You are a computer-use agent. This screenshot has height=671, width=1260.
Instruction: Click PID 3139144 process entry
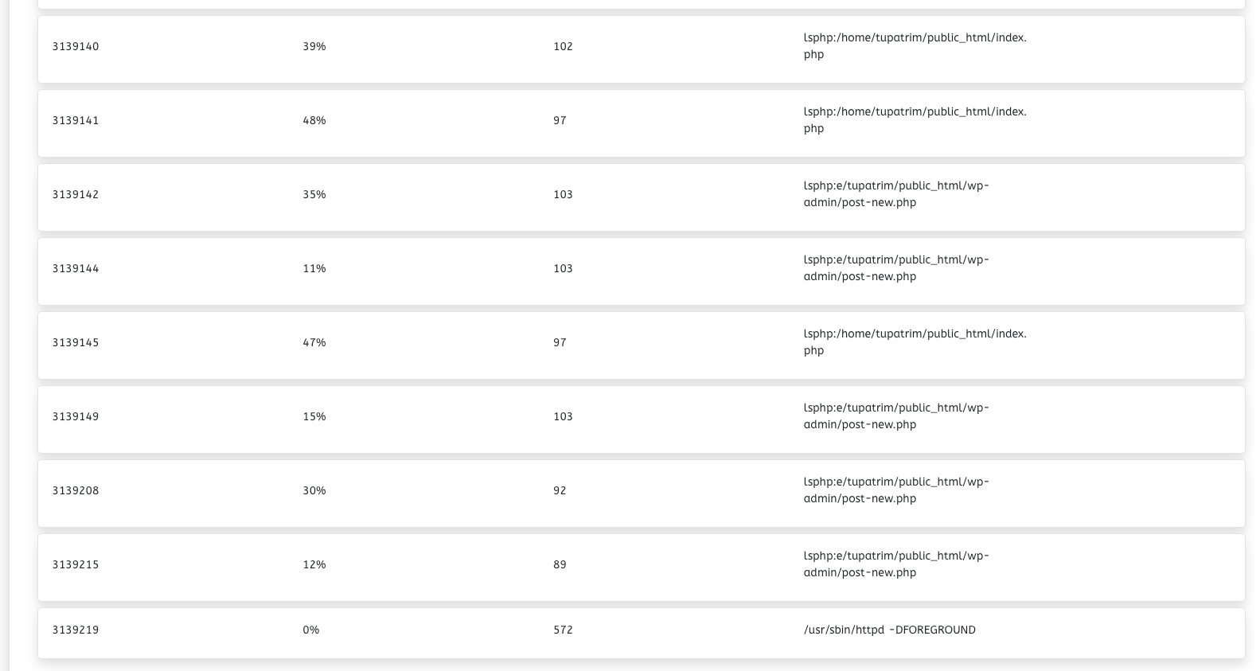click(x=76, y=268)
